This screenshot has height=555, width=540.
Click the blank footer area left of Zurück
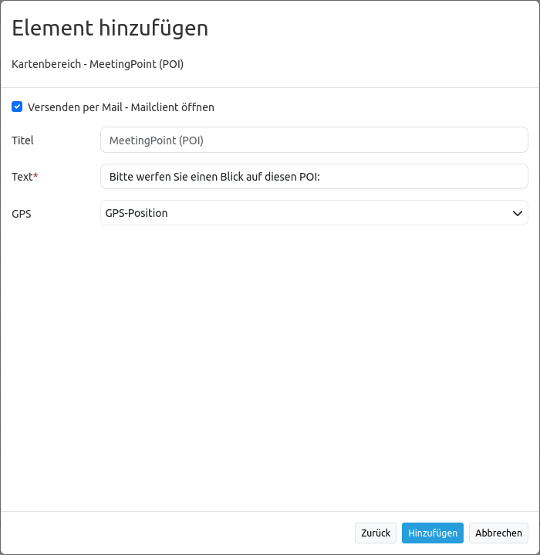177,533
